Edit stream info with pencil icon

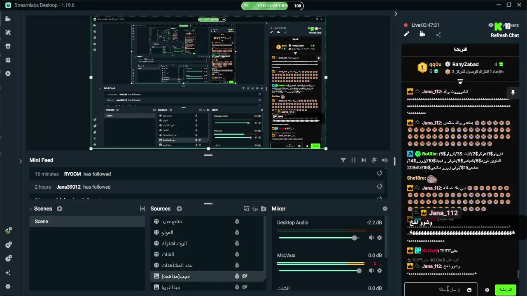pyautogui.click(x=406, y=34)
